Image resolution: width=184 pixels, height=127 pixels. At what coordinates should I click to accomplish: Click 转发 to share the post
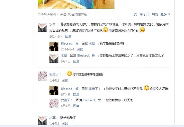point(155,14)
